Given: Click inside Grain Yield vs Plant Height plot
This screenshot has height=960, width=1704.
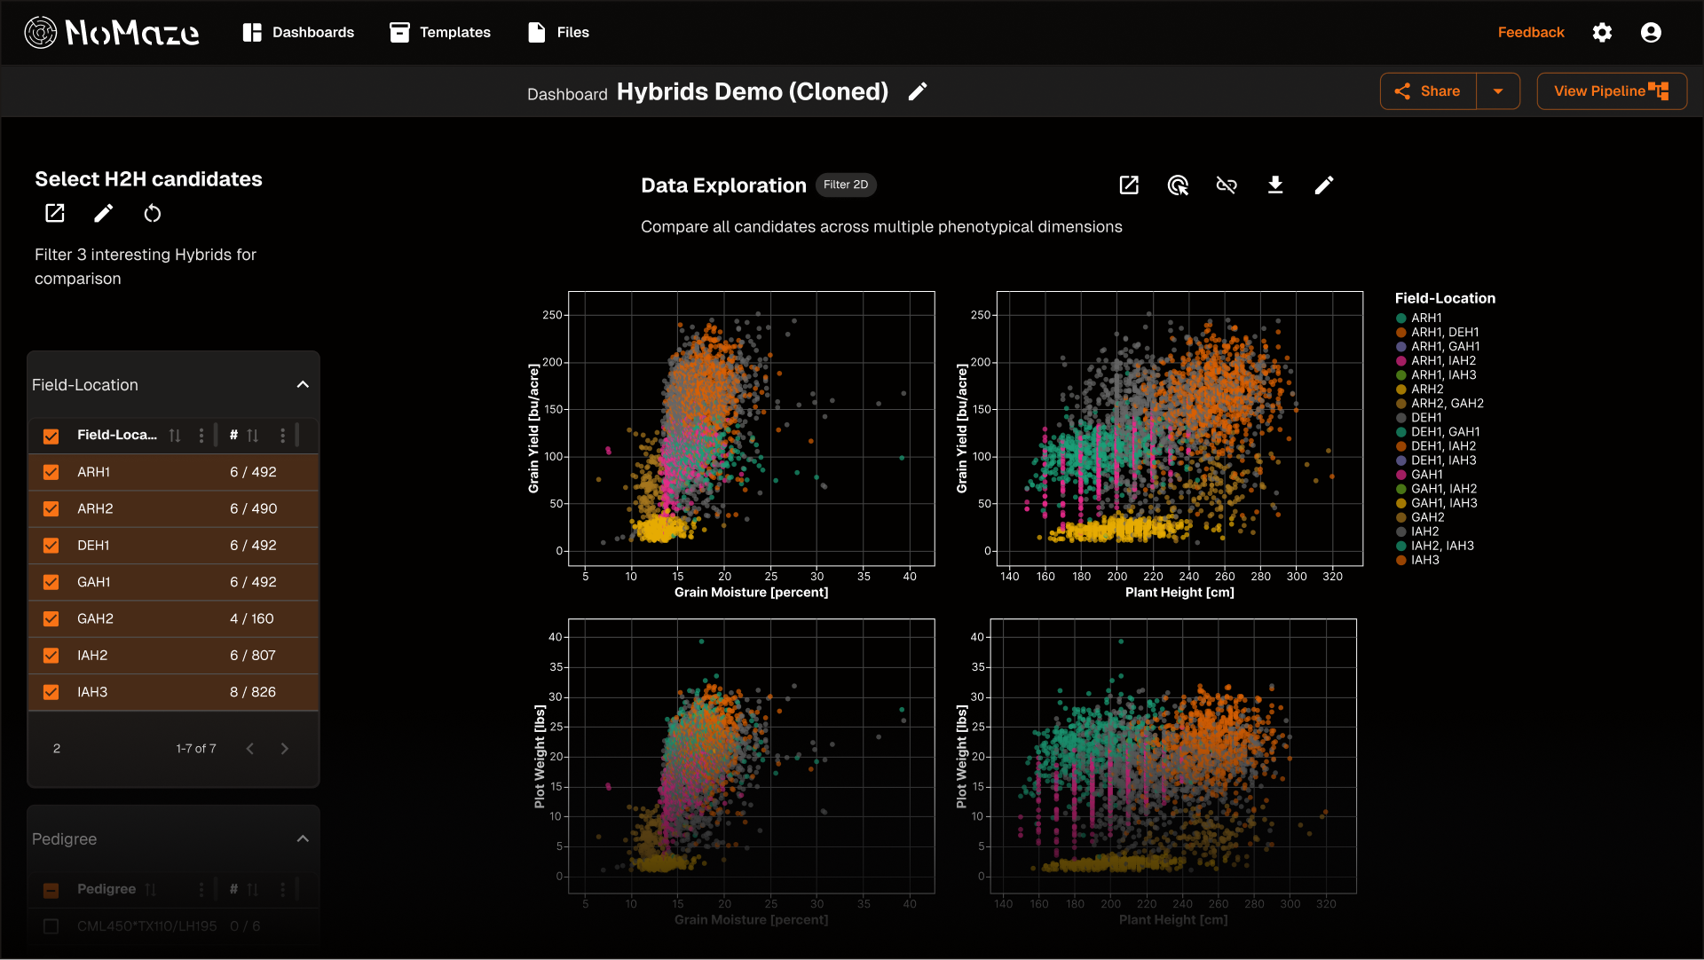Looking at the screenshot, I should (x=1179, y=429).
